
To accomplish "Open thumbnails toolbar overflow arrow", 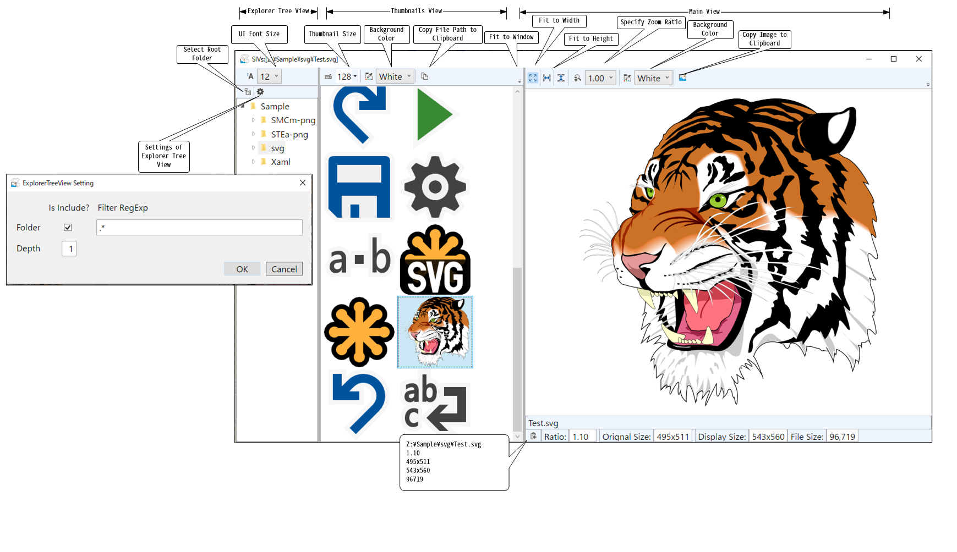I will click(519, 81).
